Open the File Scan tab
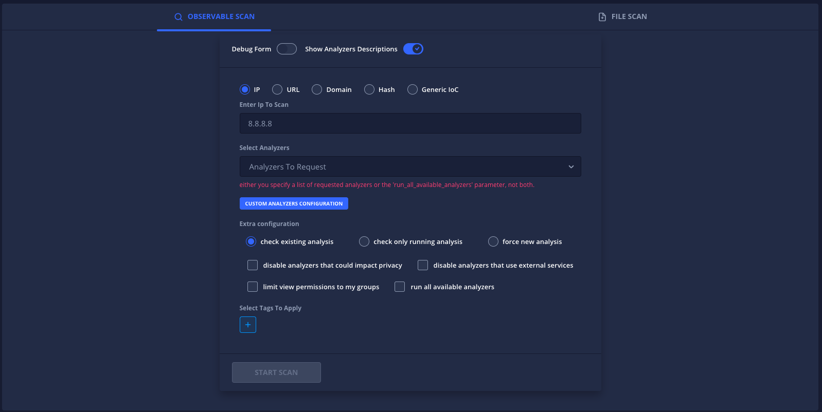The height and width of the screenshot is (412, 822). click(622, 16)
